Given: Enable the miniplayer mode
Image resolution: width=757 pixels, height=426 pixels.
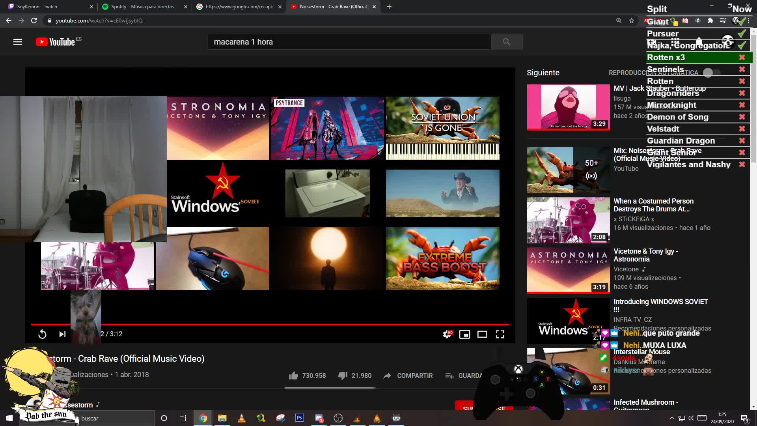Looking at the screenshot, I should tap(464, 334).
